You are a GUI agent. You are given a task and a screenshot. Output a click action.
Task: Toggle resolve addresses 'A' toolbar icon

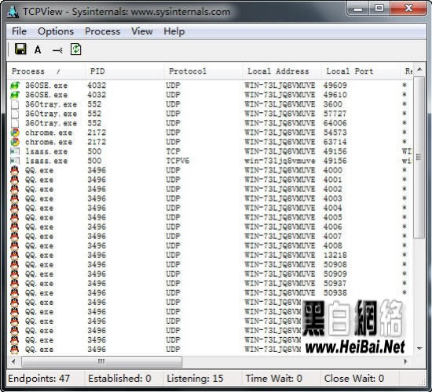[x=38, y=50]
